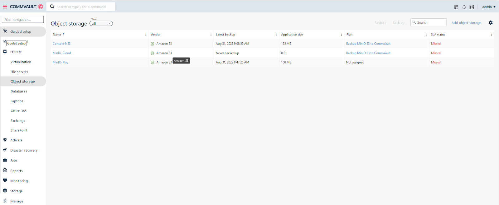The width and height of the screenshot is (499, 205).
Task: Click the Guided setup tools icon
Action: 5,31
